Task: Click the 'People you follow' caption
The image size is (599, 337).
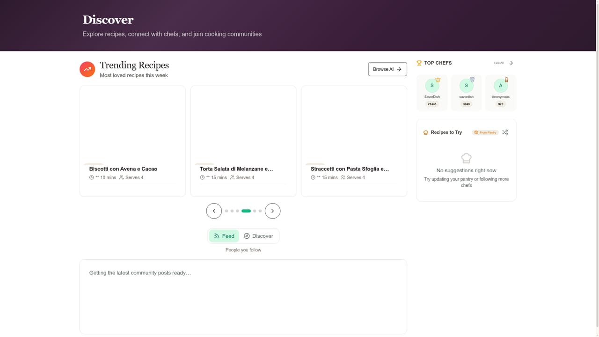Action: point(243,250)
